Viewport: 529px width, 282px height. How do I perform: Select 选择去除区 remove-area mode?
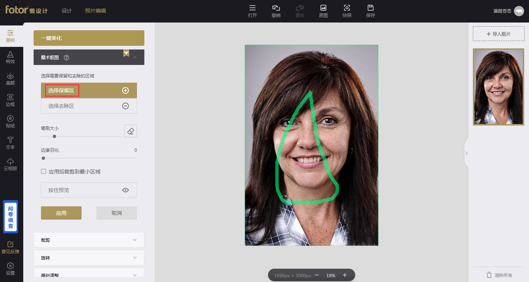tap(89, 106)
